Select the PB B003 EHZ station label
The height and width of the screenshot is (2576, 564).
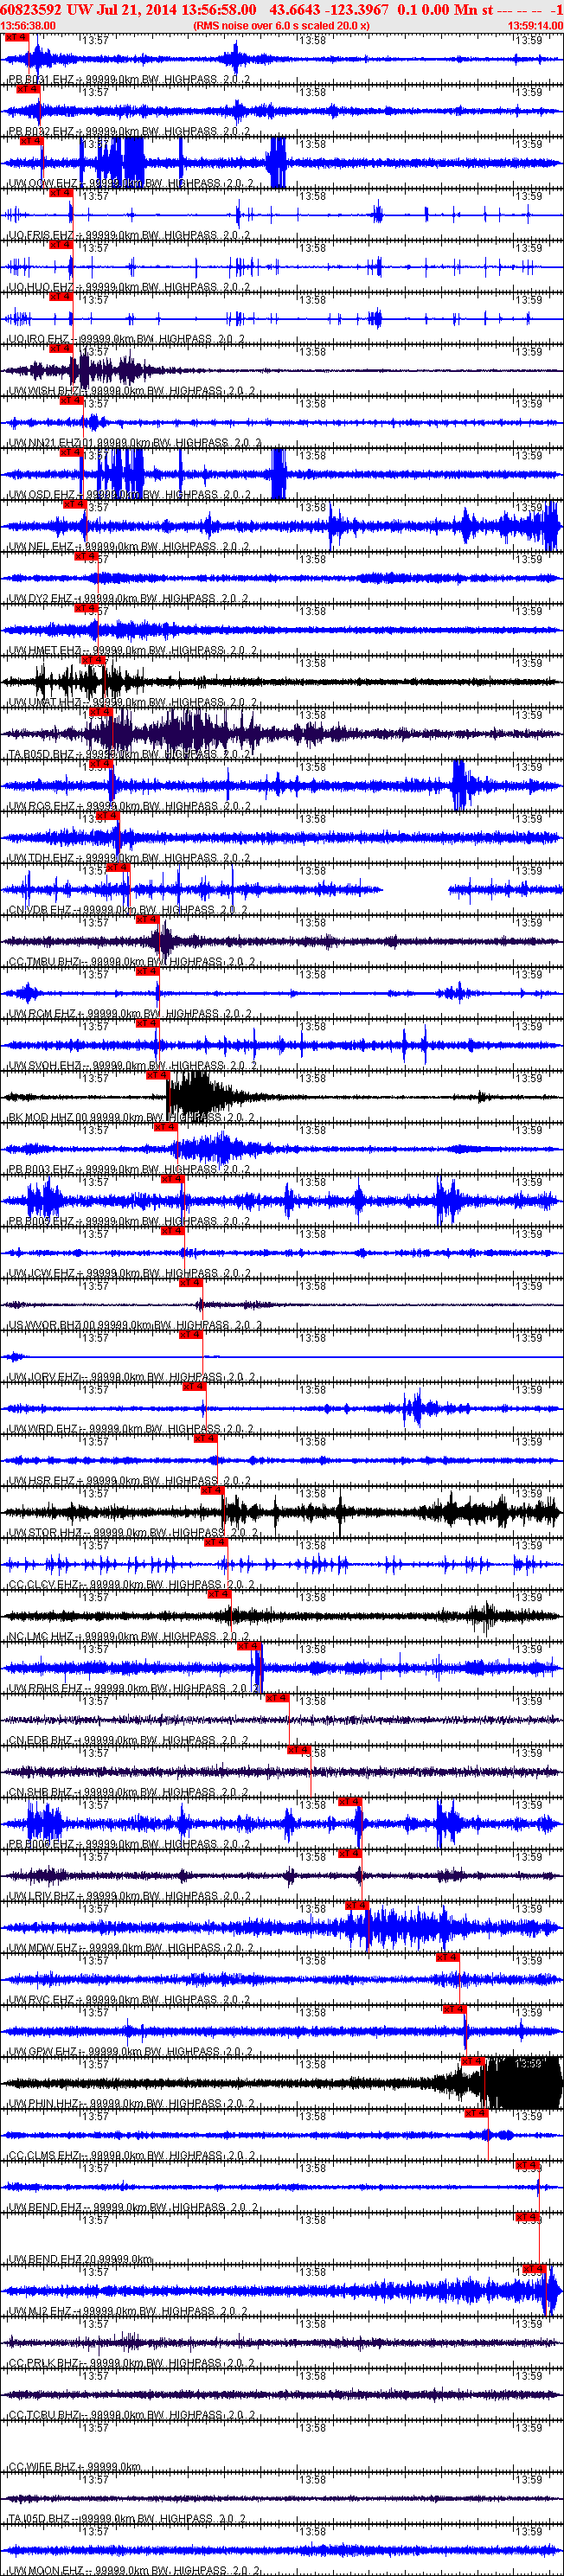[x=129, y=1170]
